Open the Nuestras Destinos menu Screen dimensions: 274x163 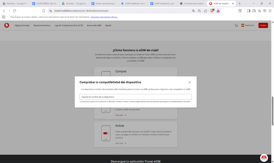42,25
